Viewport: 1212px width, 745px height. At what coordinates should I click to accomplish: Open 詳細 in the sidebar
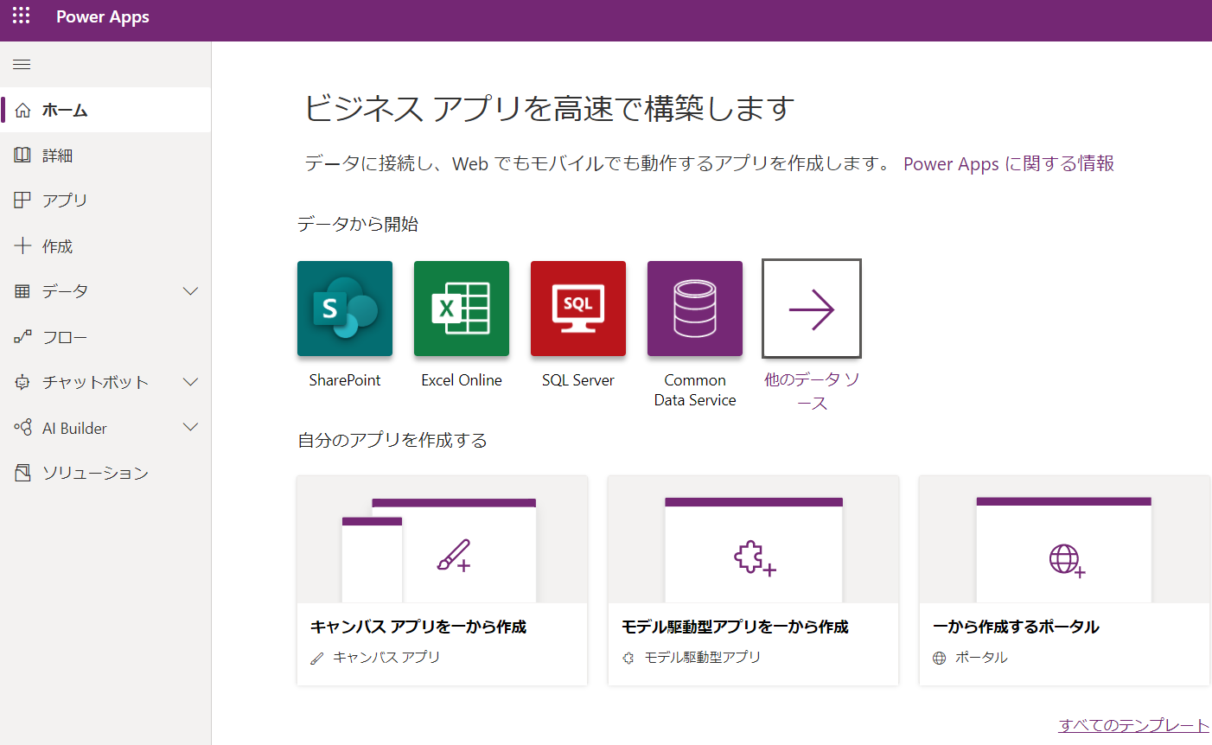(105, 155)
